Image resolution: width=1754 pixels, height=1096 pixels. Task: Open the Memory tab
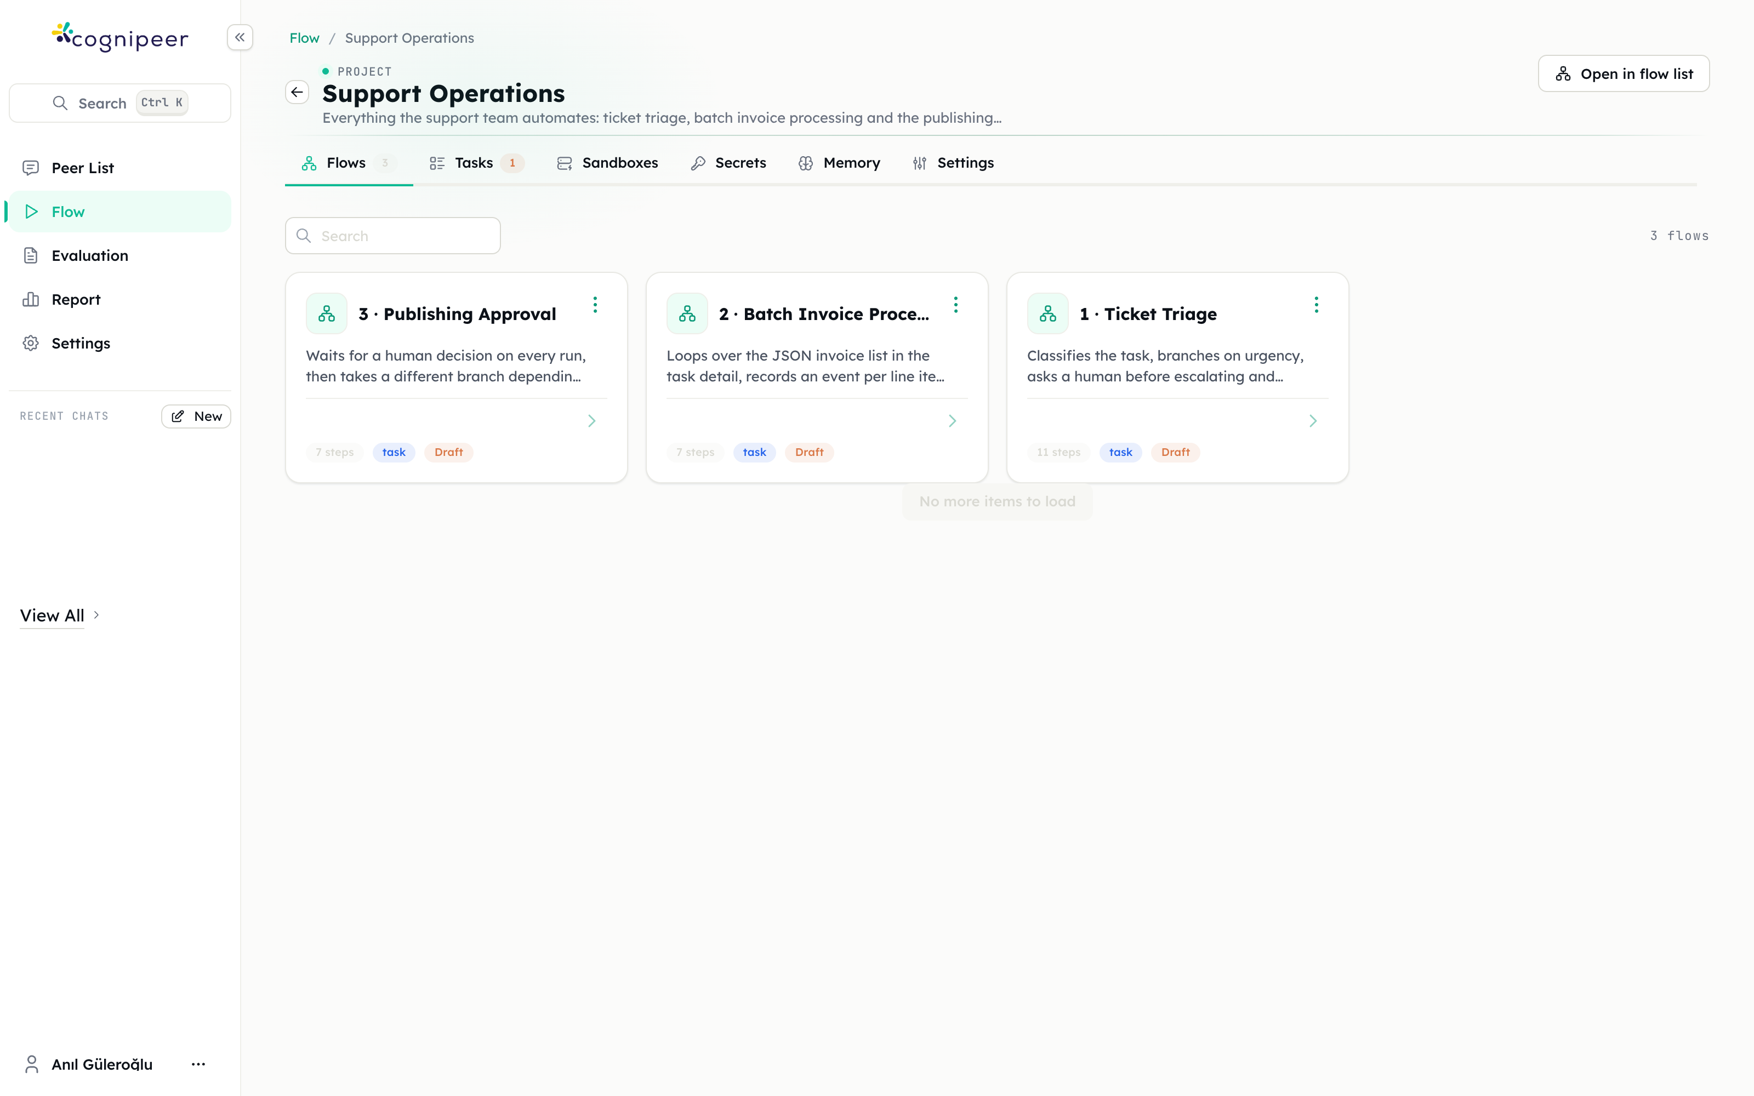point(839,163)
